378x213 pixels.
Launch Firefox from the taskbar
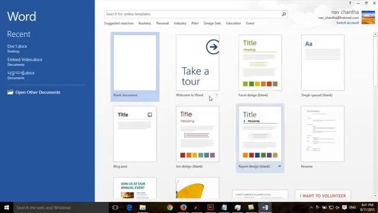pos(183,208)
